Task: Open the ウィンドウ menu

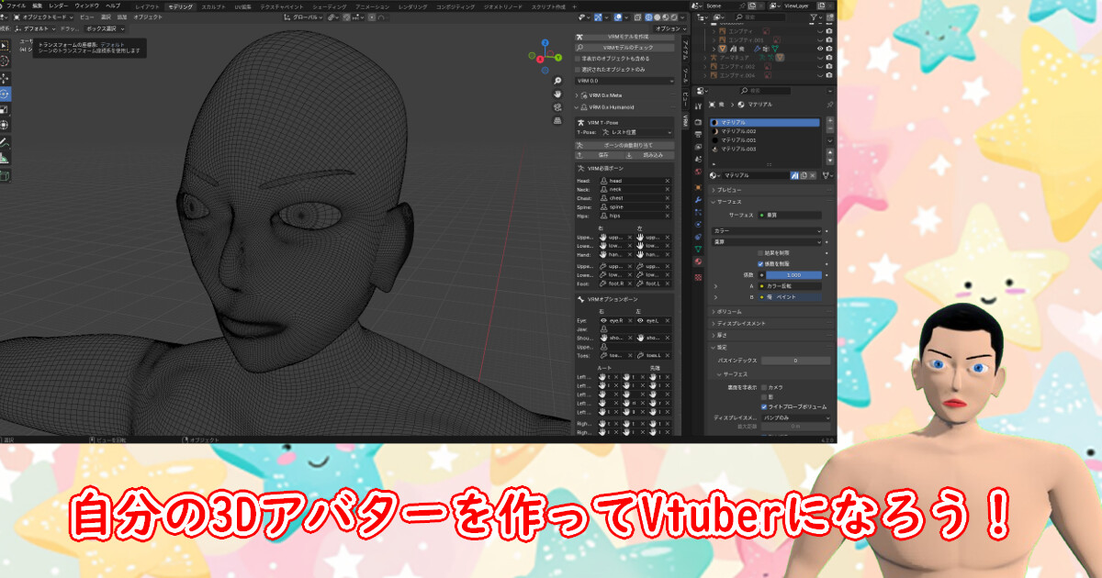Action: (x=87, y=6)
